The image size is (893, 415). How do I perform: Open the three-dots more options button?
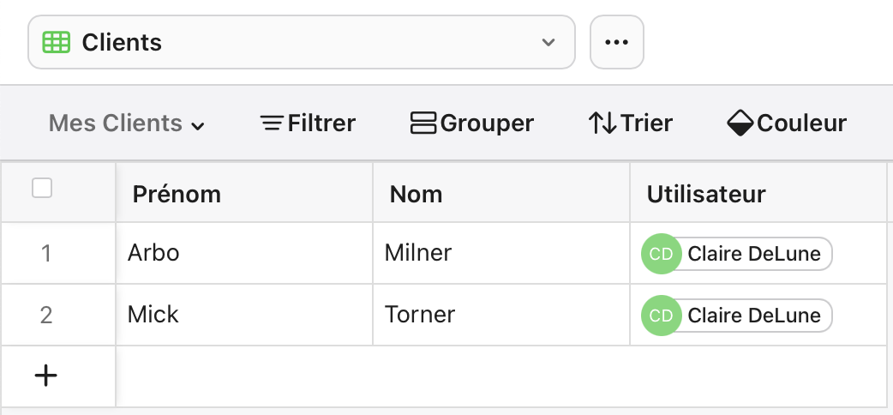[x=617, y=42]
